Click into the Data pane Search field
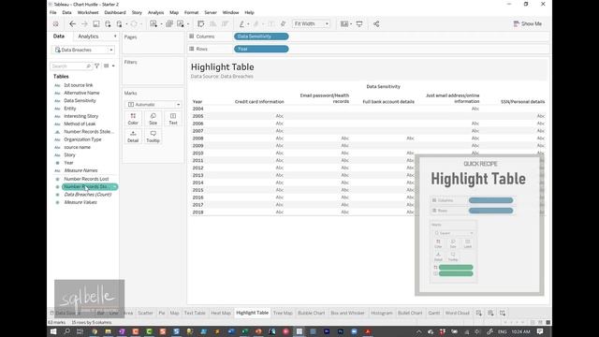The image size is (599, 337). (x=71, y=66)
